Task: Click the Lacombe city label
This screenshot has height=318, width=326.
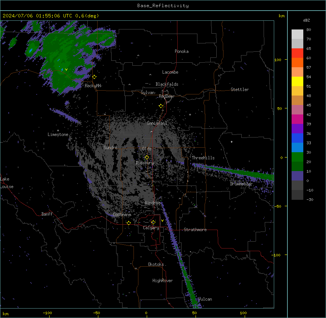Action: point(170,72)
